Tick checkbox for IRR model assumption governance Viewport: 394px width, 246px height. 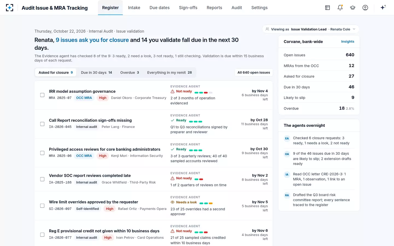point(42,95)
